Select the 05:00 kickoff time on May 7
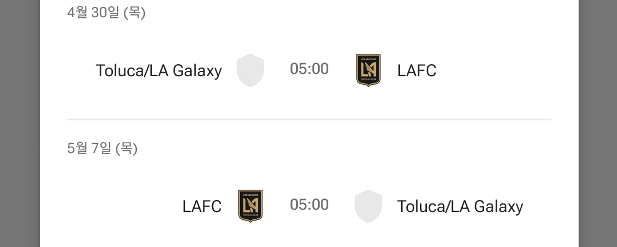The width and height of the screenshot is (617, 247). pyautogui.click(x=309, y=205)
